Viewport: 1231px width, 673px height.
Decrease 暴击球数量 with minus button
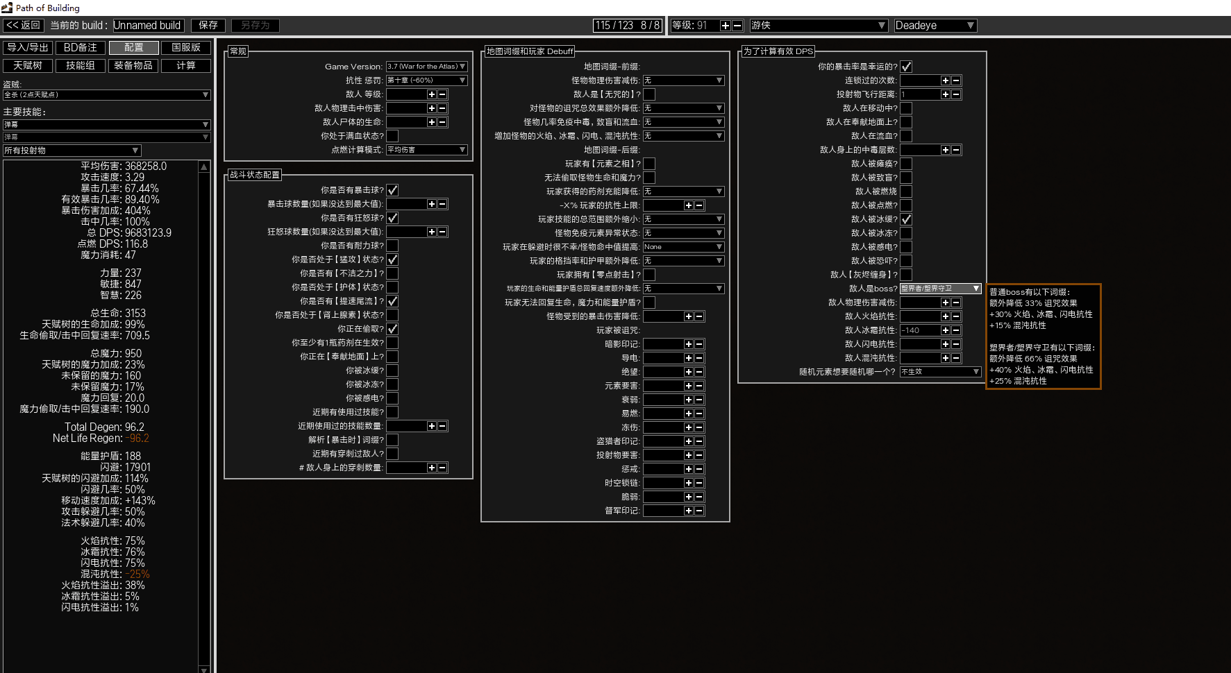point(442,204)
